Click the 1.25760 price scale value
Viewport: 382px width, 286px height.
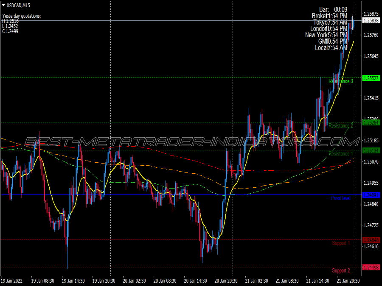tap(371, 35)
